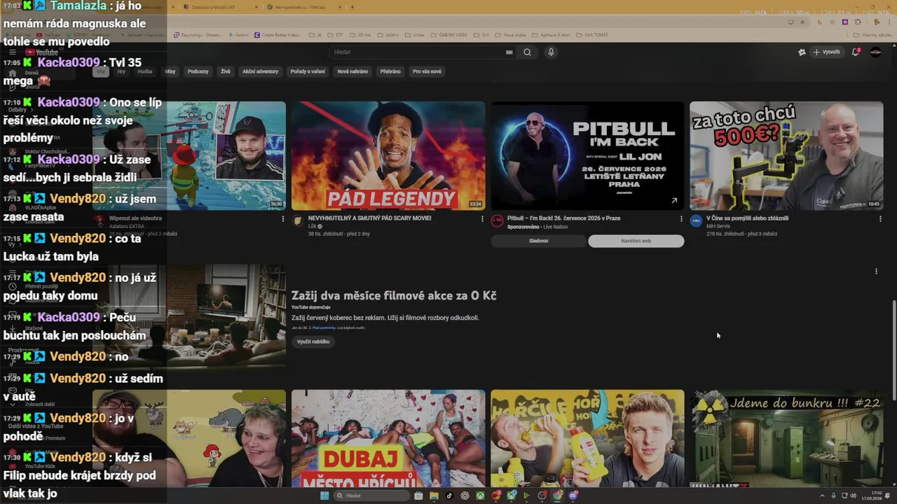Click the Sledovat button under Pitbull ad

coord(538,241)
